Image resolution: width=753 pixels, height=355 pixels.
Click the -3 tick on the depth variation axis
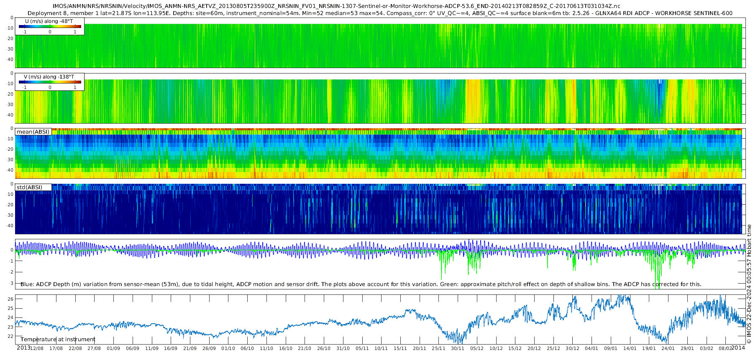coord(11,283)
